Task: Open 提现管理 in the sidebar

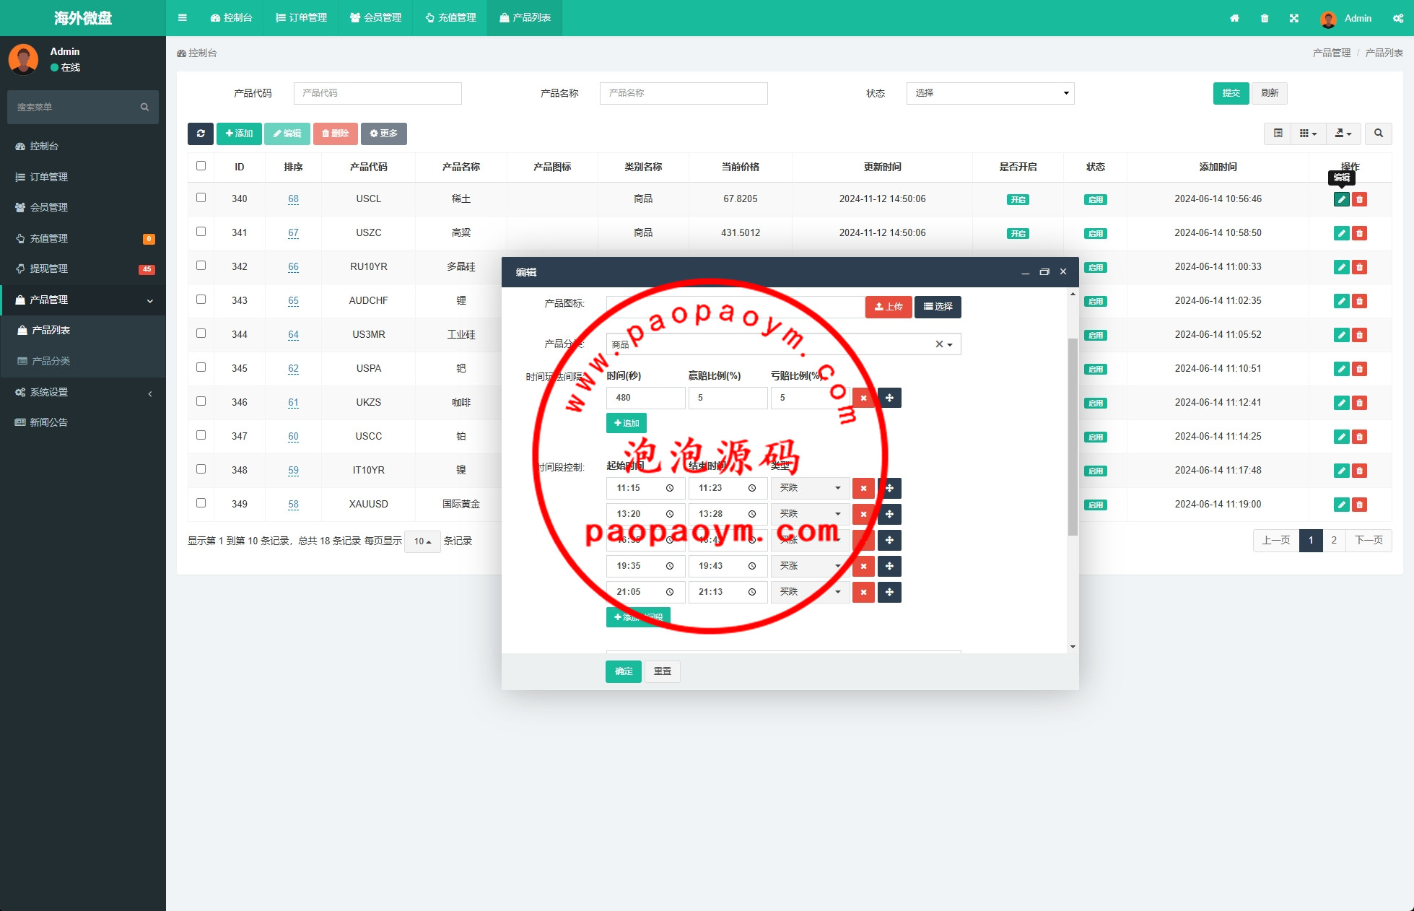Action: point(83,269)
